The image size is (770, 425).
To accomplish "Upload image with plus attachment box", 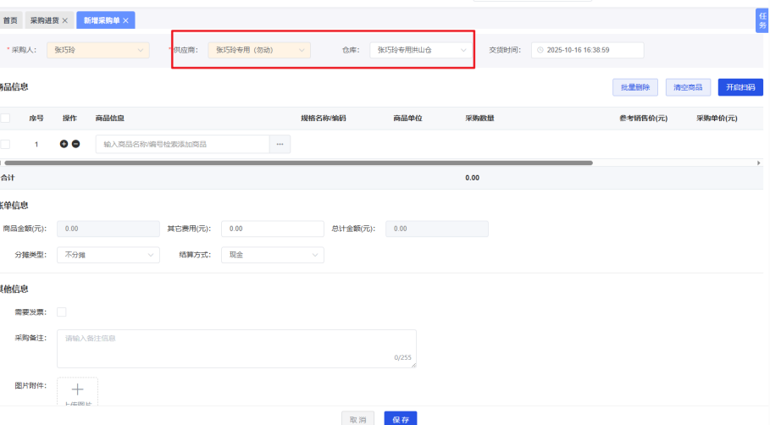I will 78,391.
